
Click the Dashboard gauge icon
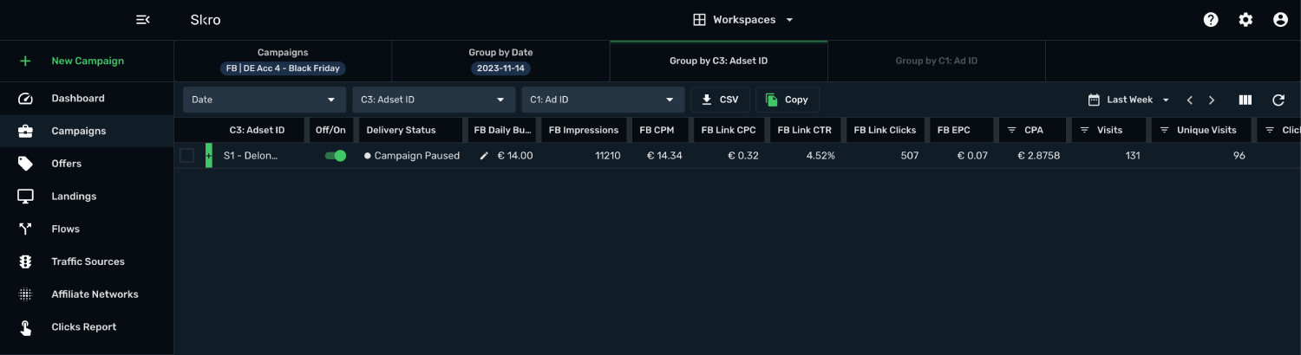pos(25,99)
